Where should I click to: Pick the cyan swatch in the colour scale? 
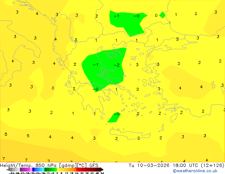(43, 169)
